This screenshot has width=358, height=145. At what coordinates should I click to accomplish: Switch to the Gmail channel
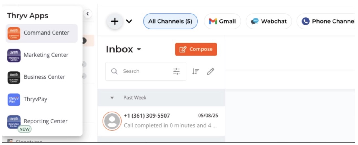point(222,21)
